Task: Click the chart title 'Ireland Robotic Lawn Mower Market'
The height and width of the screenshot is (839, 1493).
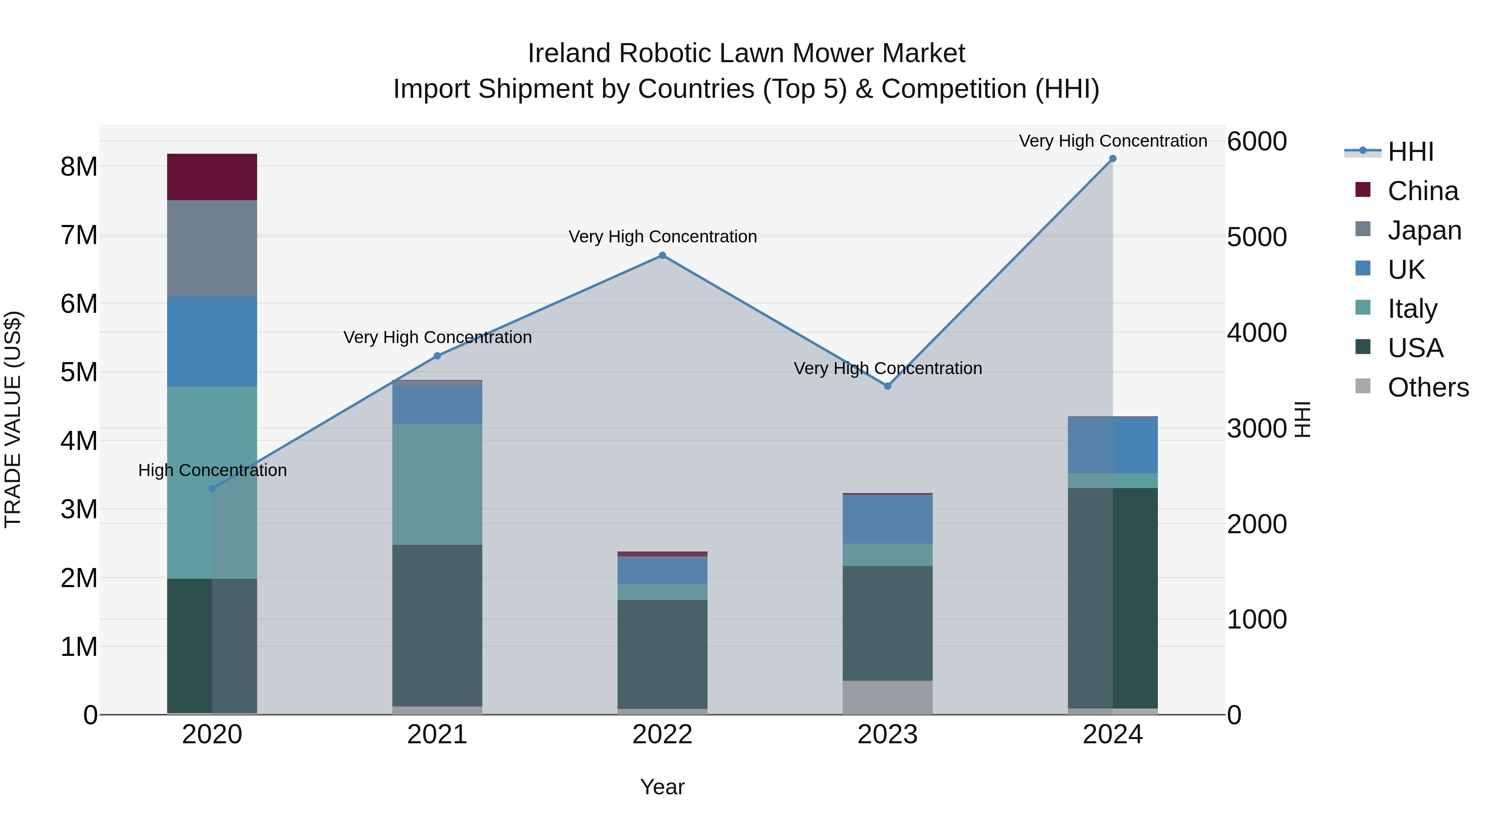Action: pyautogui.click(x=746, y=53)
